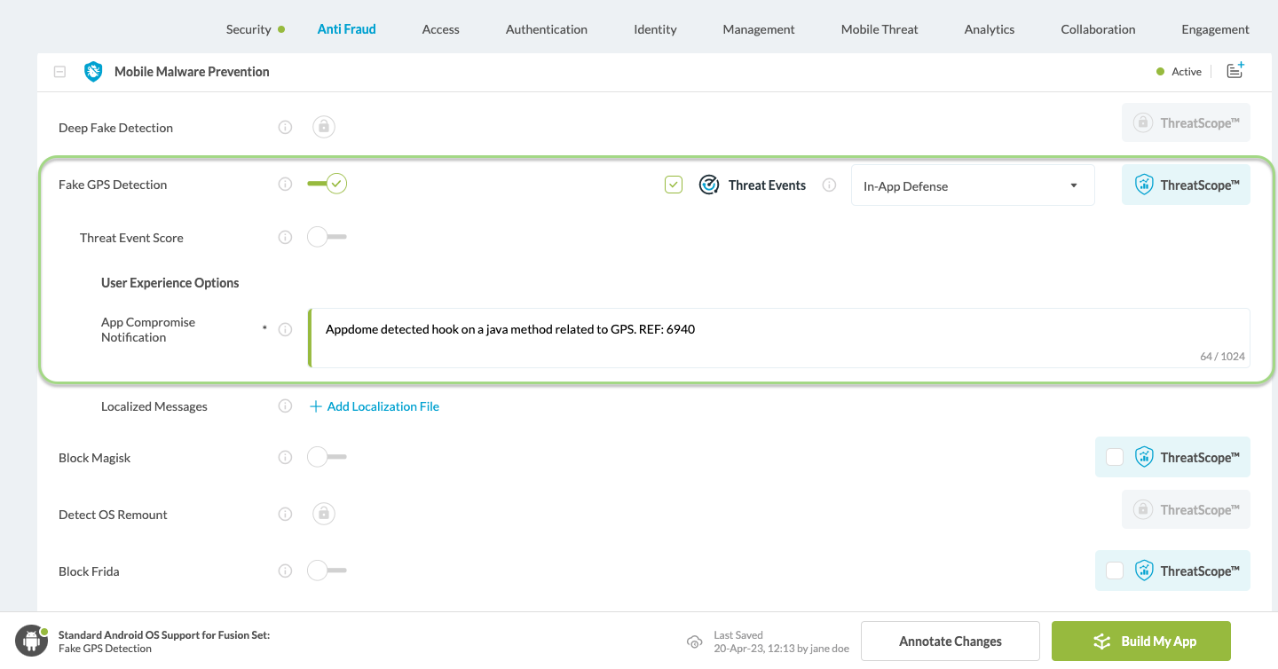Switch to the Authentication tab
Screen dimensions: 1278x669
click(x=546, y=29)
